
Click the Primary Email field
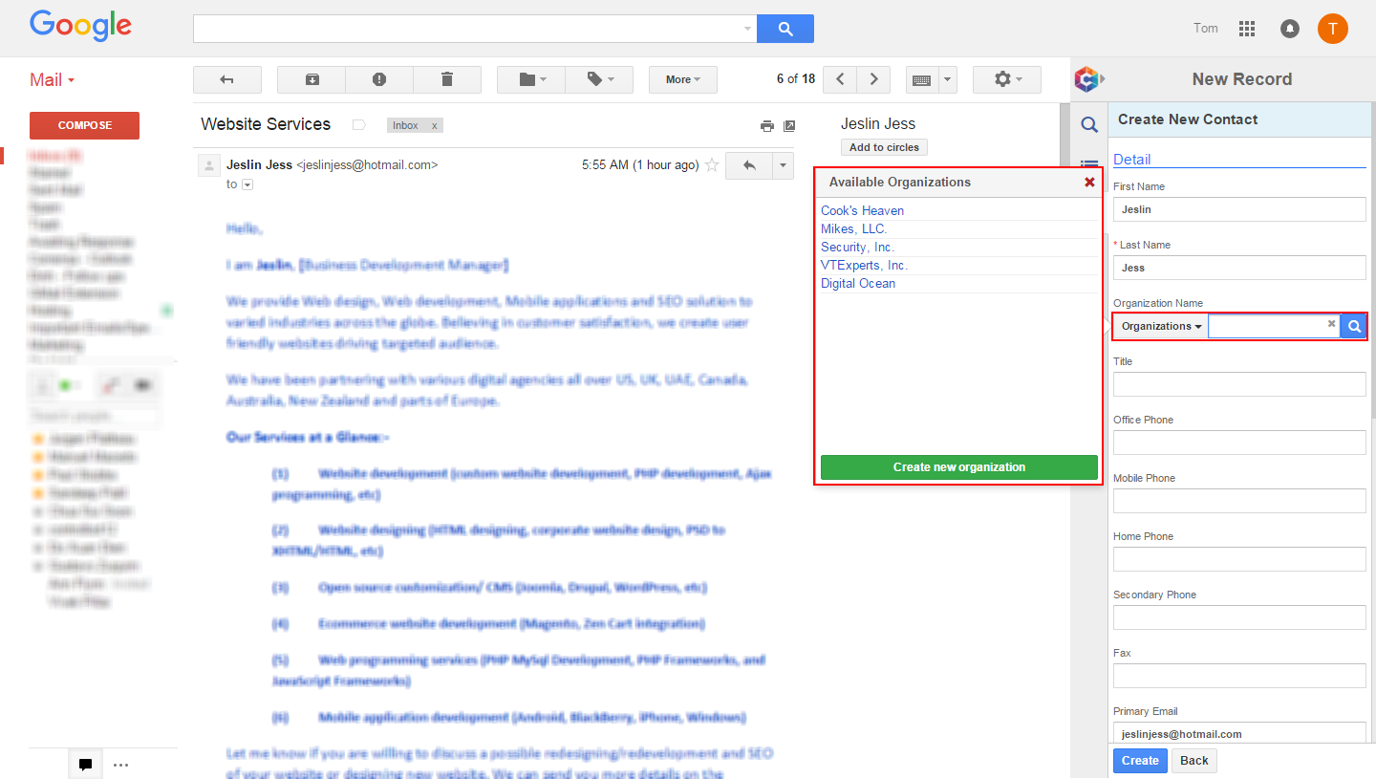(x=1239, y=733)
